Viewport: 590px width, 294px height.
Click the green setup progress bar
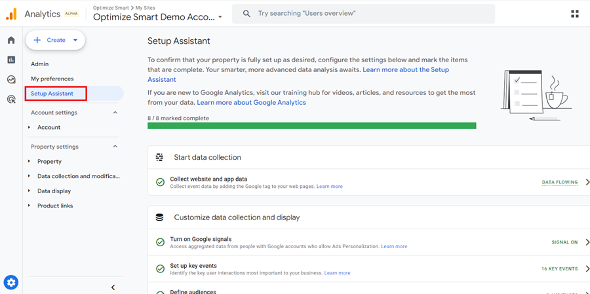click(x=311, y=126)
